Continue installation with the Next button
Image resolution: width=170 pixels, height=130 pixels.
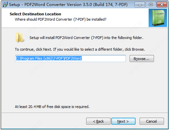tap(123, 121)
